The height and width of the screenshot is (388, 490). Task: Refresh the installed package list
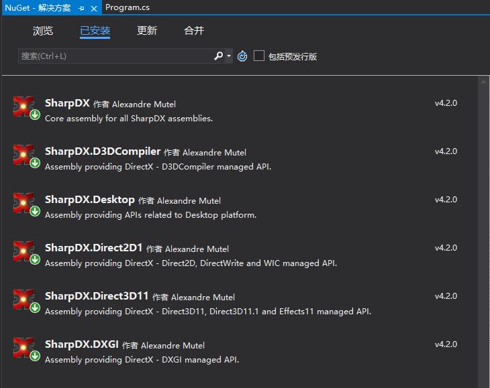click(242, 56)
